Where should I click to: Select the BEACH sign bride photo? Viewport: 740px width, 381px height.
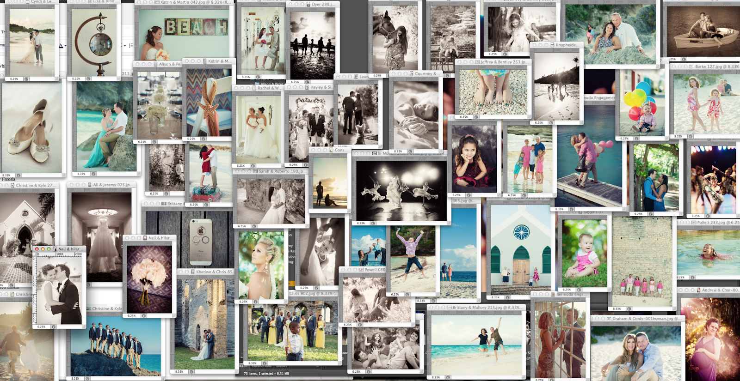(184, 35)
